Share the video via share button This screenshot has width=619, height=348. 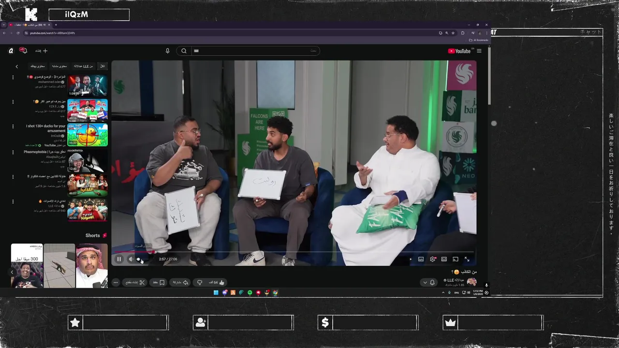pos(180,282)
